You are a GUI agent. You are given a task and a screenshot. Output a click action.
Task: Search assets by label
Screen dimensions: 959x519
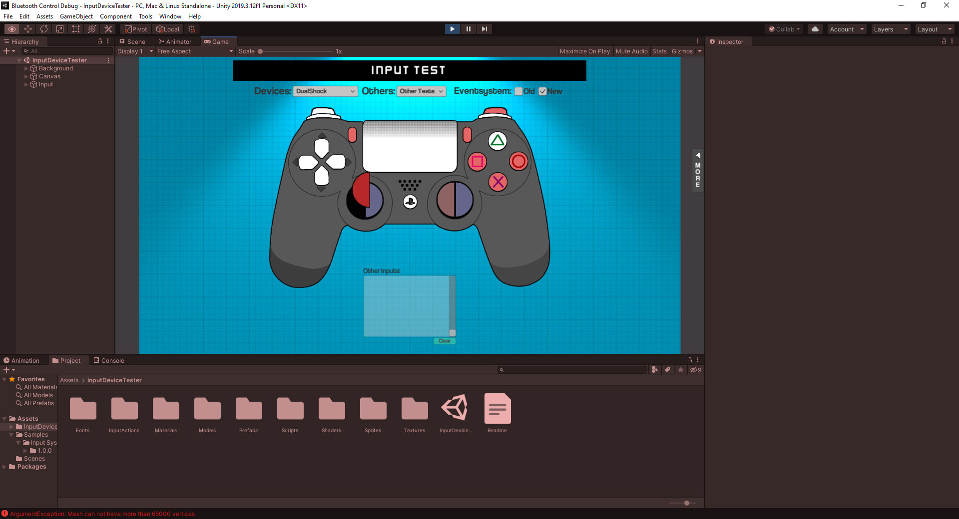667,370
